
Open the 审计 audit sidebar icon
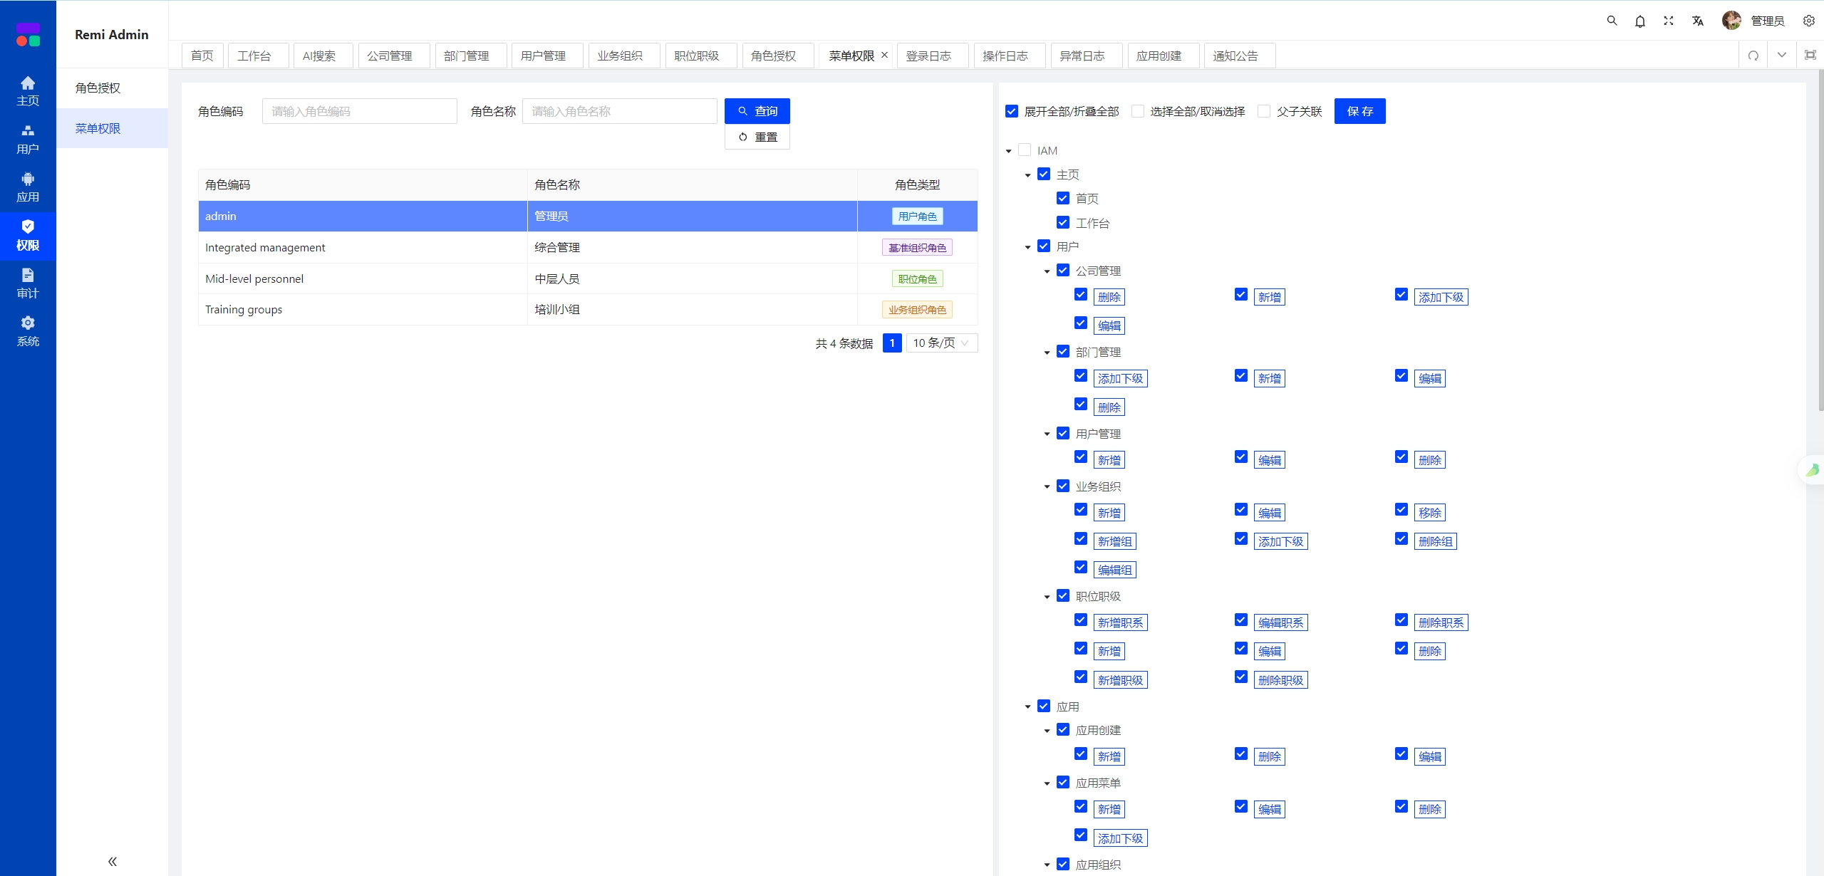[28, 283]
